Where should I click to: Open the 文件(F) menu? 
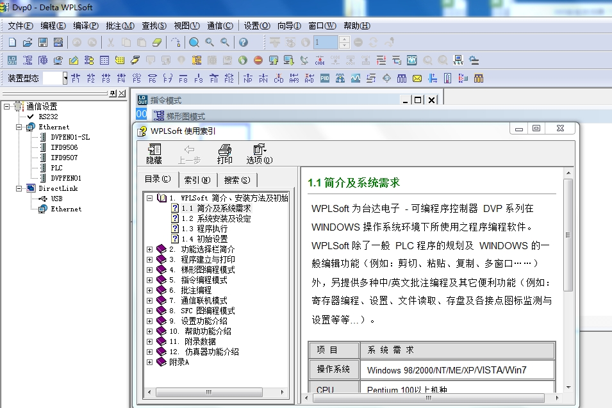tap(21, 26)
